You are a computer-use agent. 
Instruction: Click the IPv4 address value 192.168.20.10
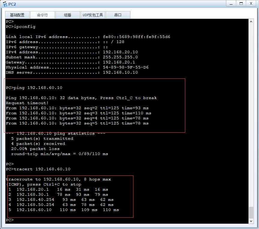[x=120, y=52]
